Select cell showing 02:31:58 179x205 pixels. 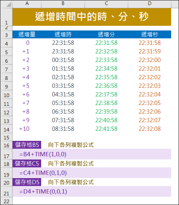pyautogui.click(x=63, y=77)
